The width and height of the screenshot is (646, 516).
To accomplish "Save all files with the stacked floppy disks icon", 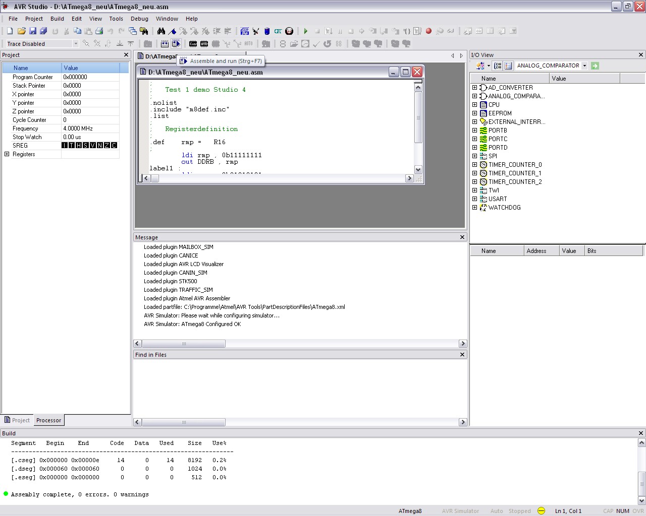I will click(43, 31).
